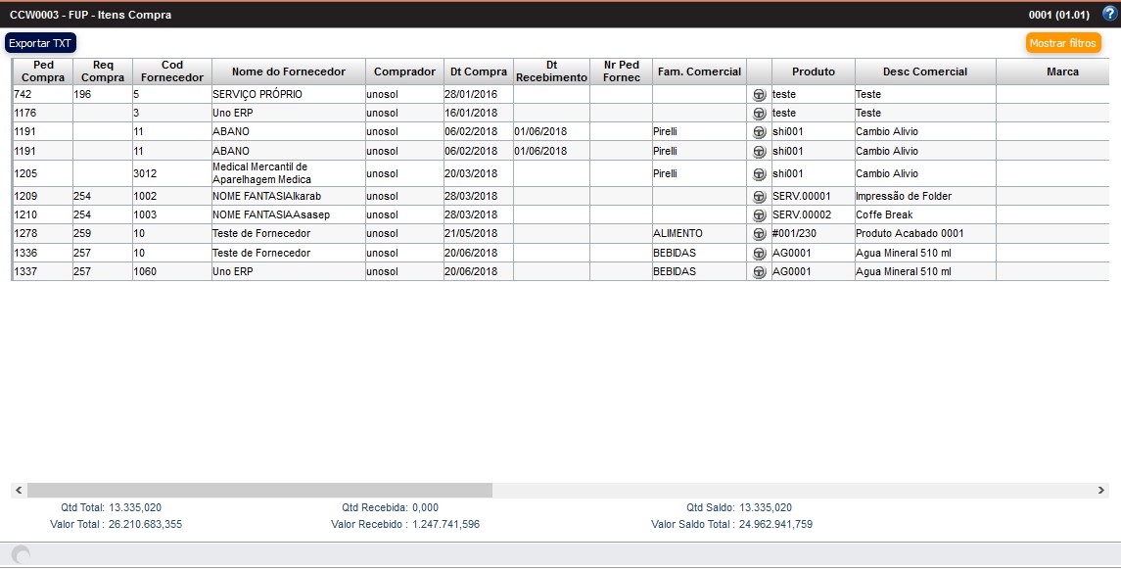Click the Mostrar filtros button
The image size is (1121, 569).
tap(1063, 43)
